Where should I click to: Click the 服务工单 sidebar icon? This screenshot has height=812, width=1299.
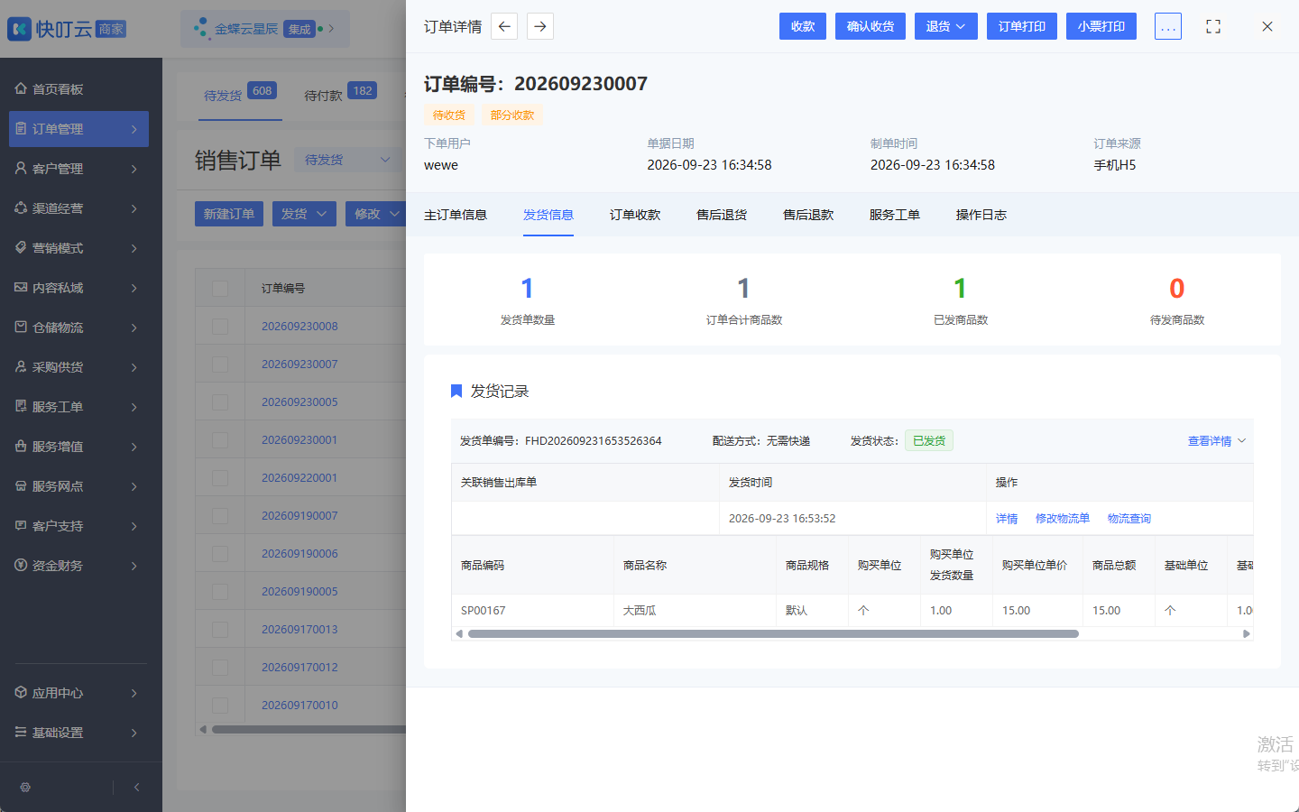pos(21,406)
